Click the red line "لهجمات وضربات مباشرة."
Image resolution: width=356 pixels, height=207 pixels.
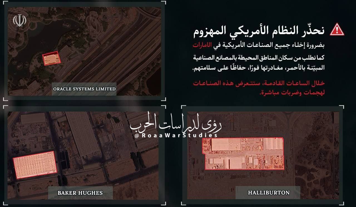292,92
